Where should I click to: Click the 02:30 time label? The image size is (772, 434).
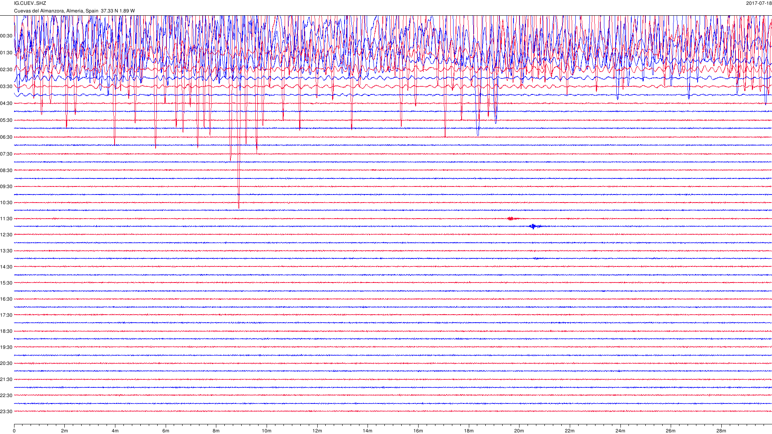coord(6,70)
